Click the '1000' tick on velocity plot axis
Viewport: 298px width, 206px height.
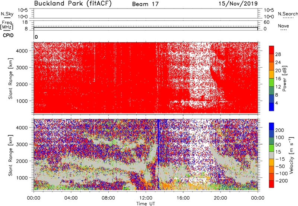(x=22, y=178)
